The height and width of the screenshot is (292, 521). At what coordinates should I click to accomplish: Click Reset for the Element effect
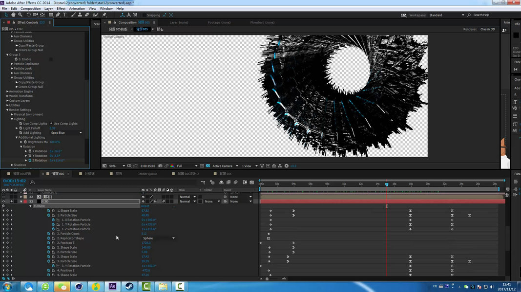coord(145,206)
